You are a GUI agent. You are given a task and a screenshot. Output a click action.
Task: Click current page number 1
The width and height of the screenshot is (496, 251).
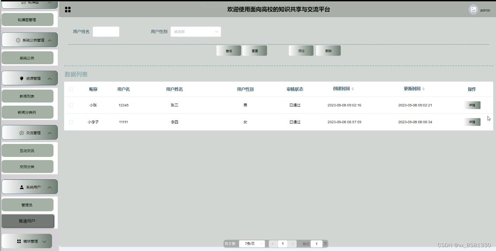pos(283,244)
